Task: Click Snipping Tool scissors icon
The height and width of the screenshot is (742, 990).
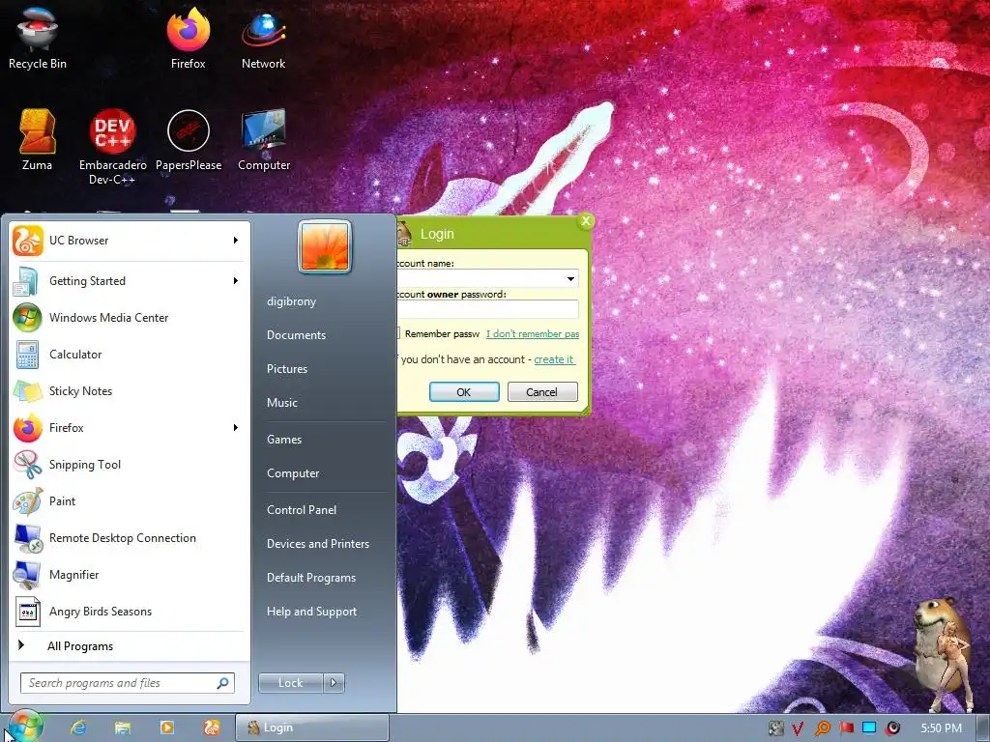Action: 28,465
